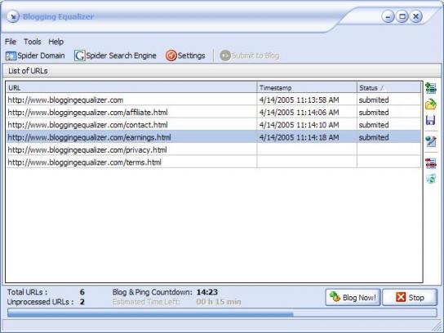The height and width of the screenshot is (333, 444).
Task: Sort by the Status column header
Action: coord(389,88)
